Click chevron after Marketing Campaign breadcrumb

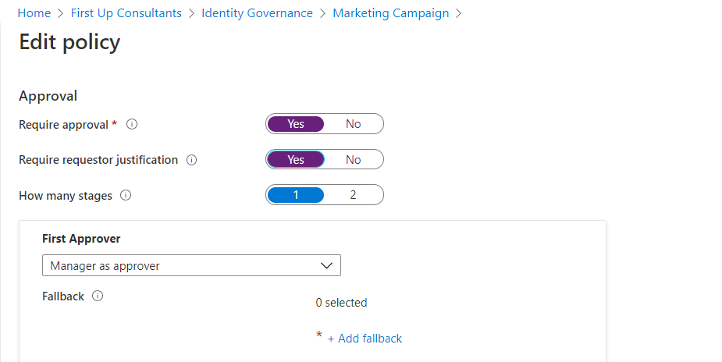tap(458, 13)
